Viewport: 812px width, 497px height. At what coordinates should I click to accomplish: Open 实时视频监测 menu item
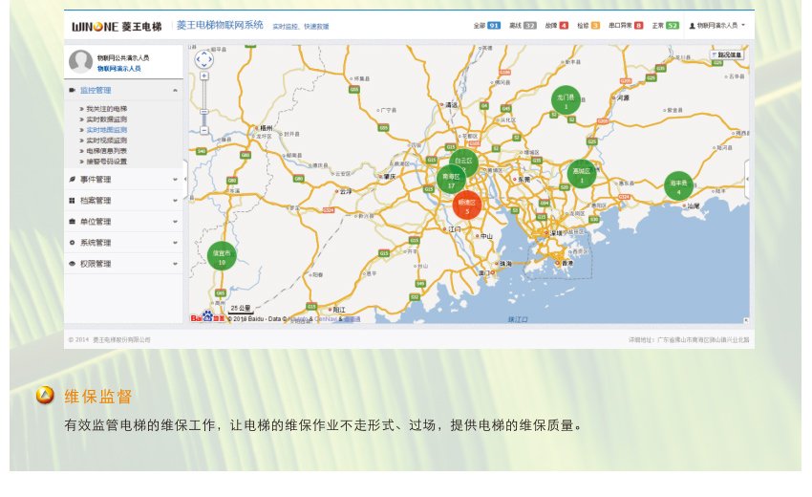pyautogui.click(x=106, y=140)
